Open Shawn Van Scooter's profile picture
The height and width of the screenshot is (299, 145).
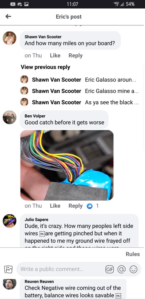[x=10, y=38]
